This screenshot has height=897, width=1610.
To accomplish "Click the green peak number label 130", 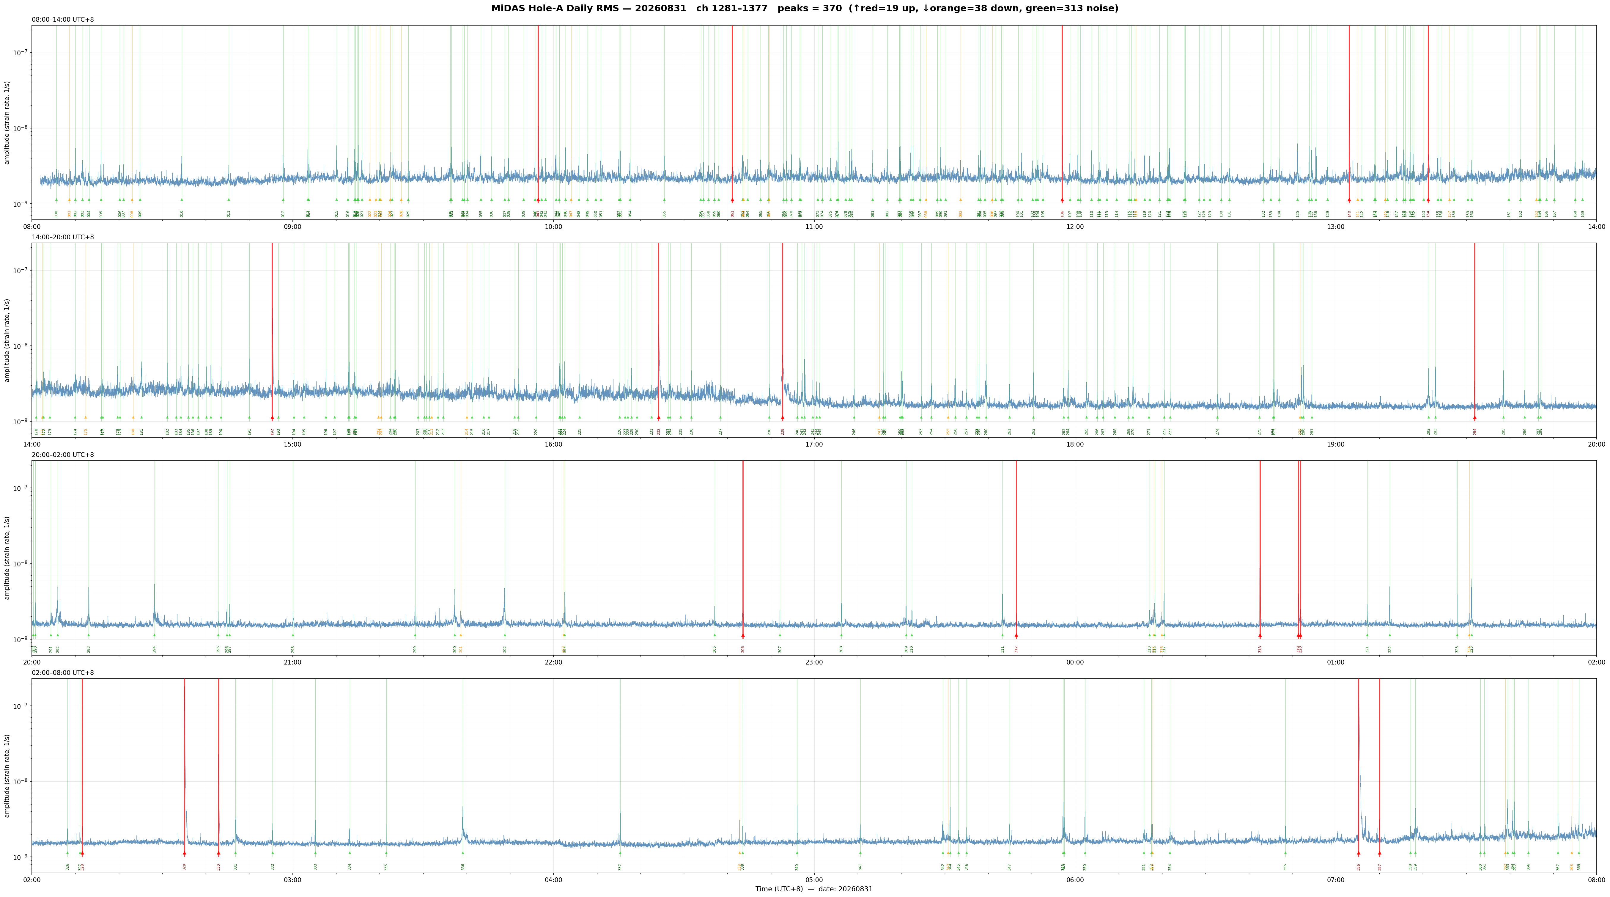I will click(x=1221, y=214).
